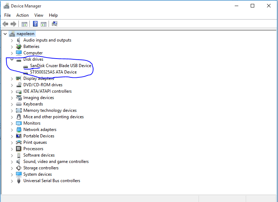Select the System devices label
Viewport: 278px width, 202px height.
tap(38, 174)
